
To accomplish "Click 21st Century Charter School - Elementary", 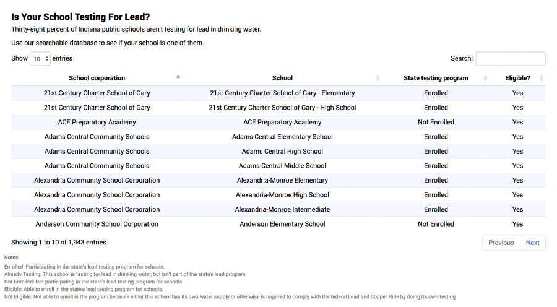I will coord(282,93).
